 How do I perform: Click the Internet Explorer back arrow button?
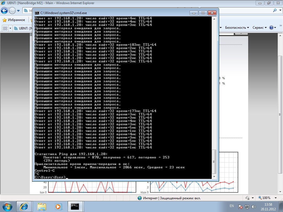click(4, 11)
